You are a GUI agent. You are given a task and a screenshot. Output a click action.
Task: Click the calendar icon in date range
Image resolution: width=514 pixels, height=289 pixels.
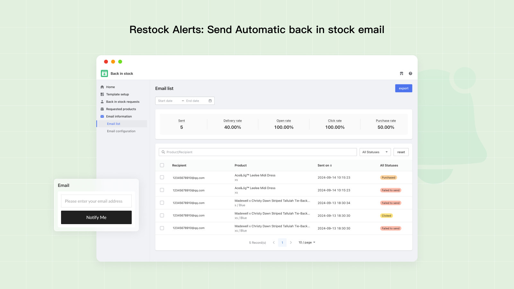click(x=210, y=101)
